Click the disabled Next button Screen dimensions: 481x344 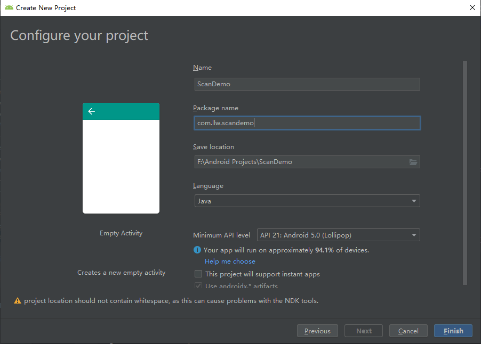(x=364, y=331)
